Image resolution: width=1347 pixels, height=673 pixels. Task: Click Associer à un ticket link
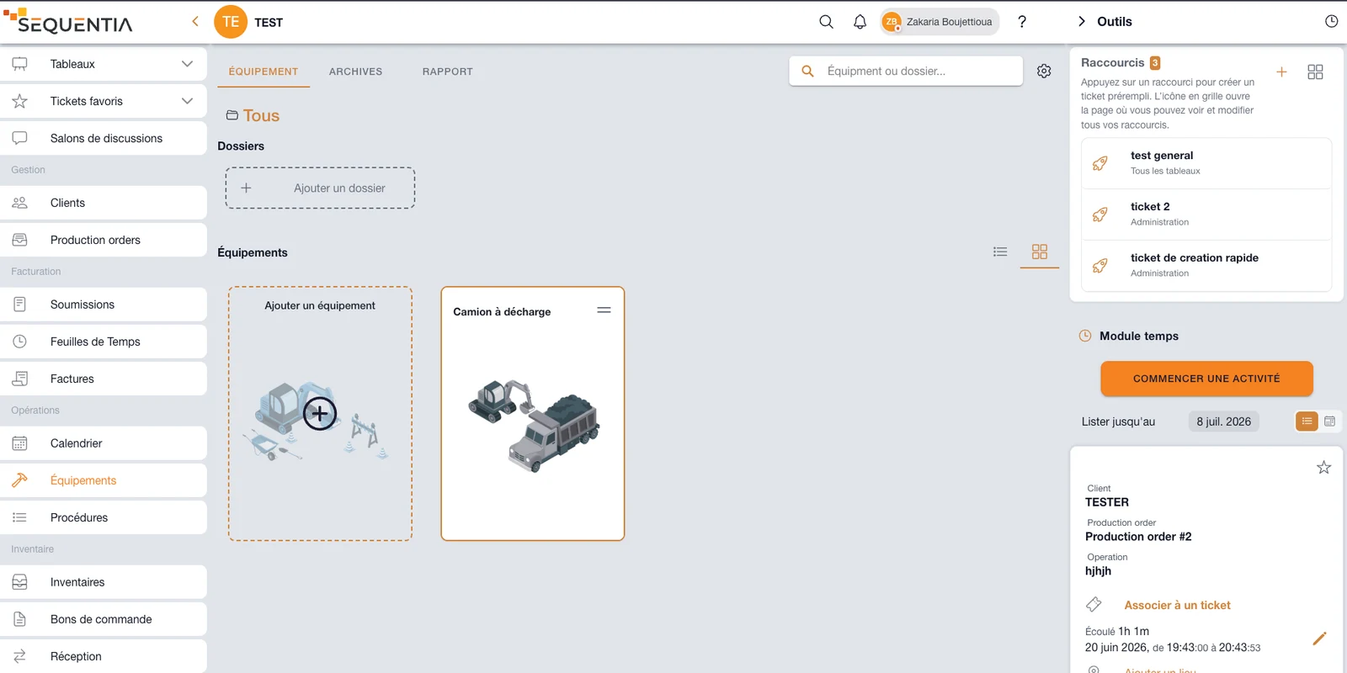click(1177, 605)
